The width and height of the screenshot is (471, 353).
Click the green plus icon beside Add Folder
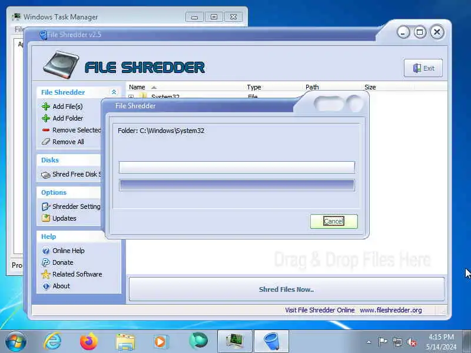tap(46, 118)
